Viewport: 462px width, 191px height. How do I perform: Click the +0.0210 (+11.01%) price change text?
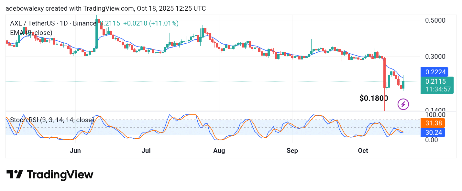point(151,23)
